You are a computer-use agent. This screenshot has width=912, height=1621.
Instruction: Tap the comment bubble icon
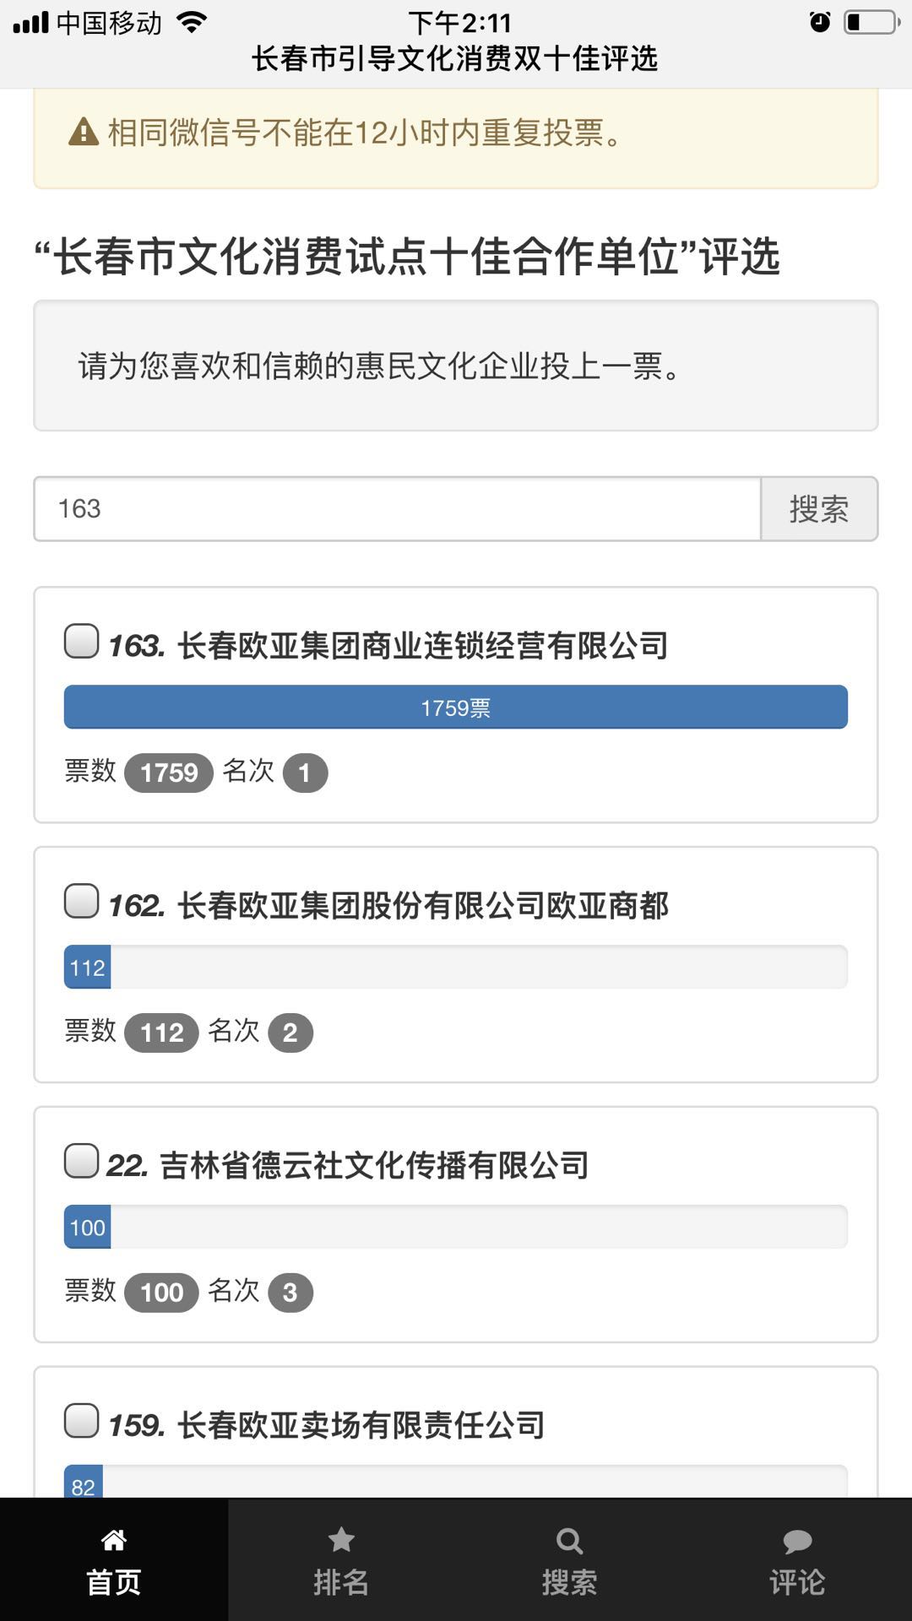pyautogui.click(x=797, y=1542)
